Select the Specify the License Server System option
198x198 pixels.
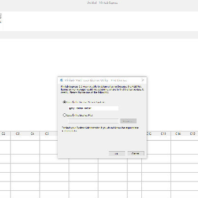[64, 102]
